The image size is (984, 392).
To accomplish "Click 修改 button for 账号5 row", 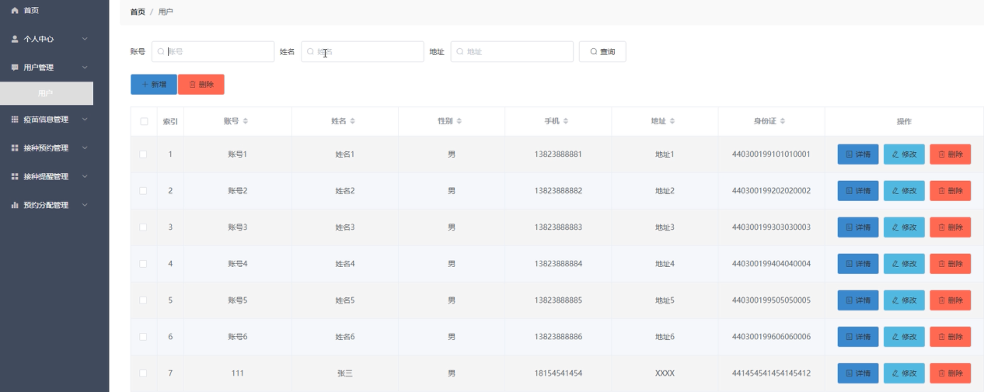I will [904, 300].
